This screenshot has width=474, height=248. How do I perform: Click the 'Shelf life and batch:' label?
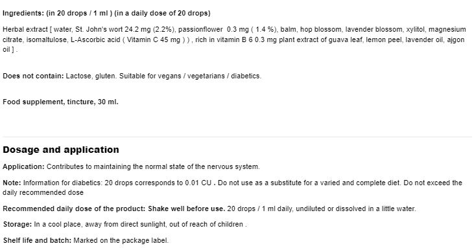pyautogui.click(x=37, y=241)
